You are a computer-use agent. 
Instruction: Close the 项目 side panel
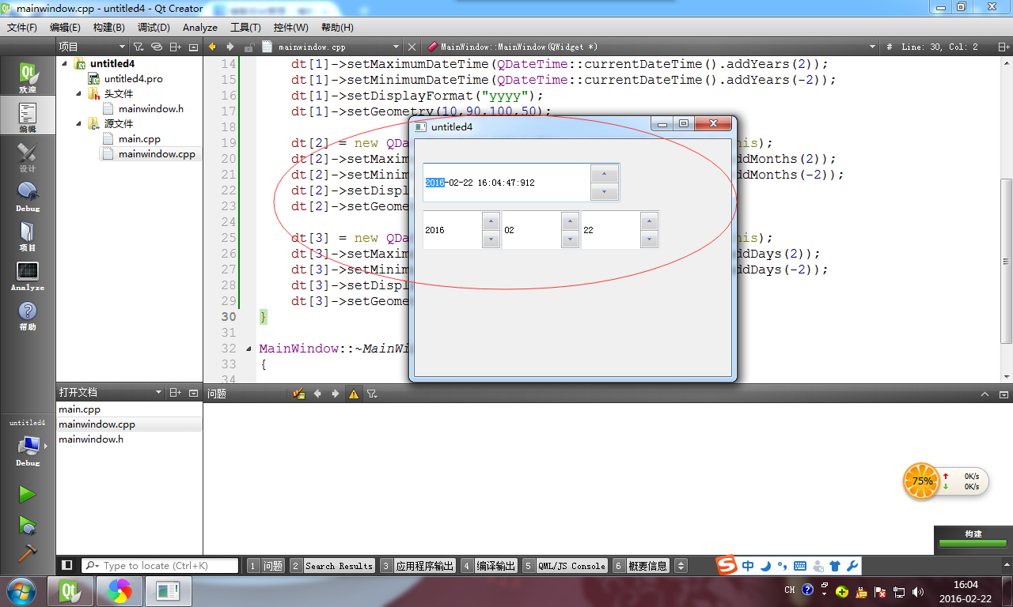(194, 47)
